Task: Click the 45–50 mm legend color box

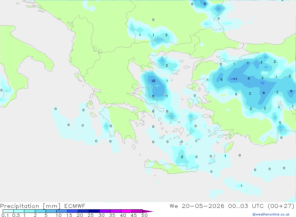Action: pos(137,211)
